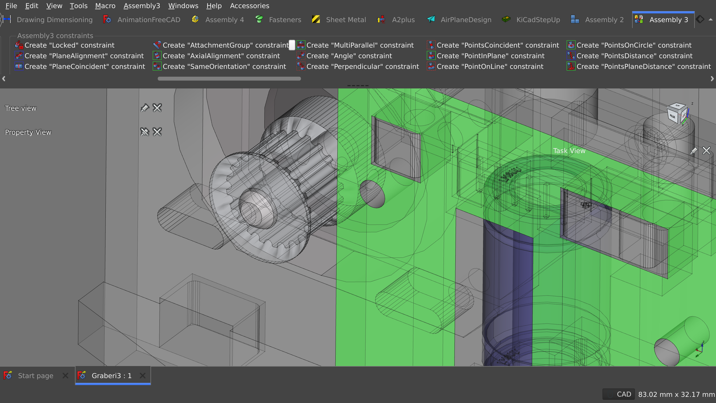Create a "MultiParallel" constraint

355,45
